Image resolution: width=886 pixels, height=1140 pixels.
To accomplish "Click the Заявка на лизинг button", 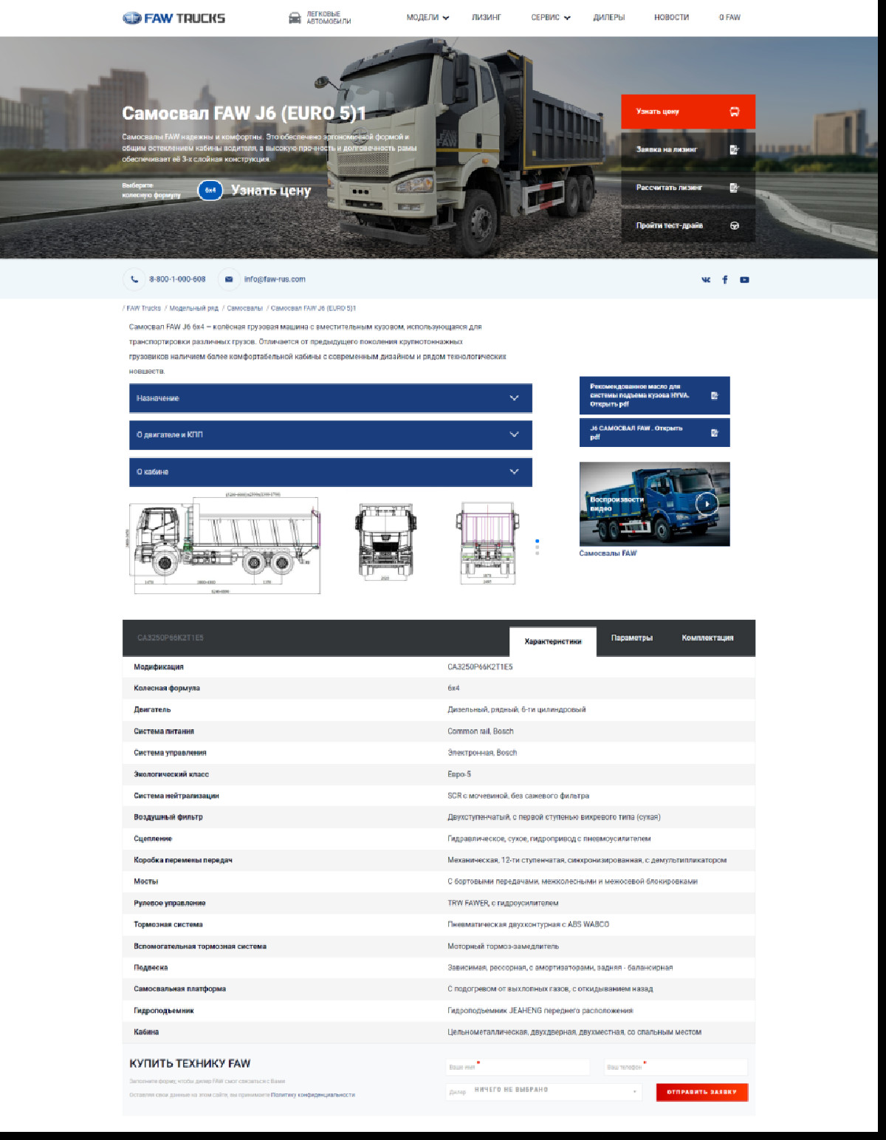I will [688, 149].
